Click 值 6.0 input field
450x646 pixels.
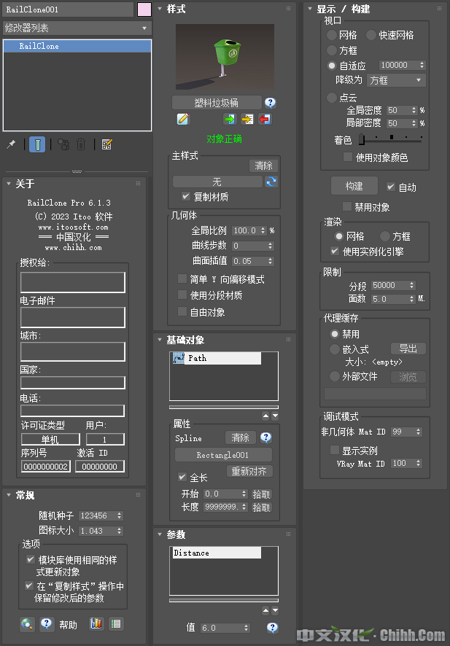(x=222, y=628)
